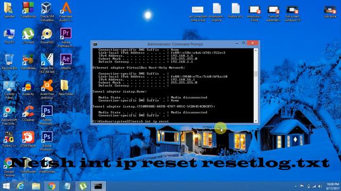The image size is (341, 191).
Task: Minimize the Command Prompt window
Action: 237,44
